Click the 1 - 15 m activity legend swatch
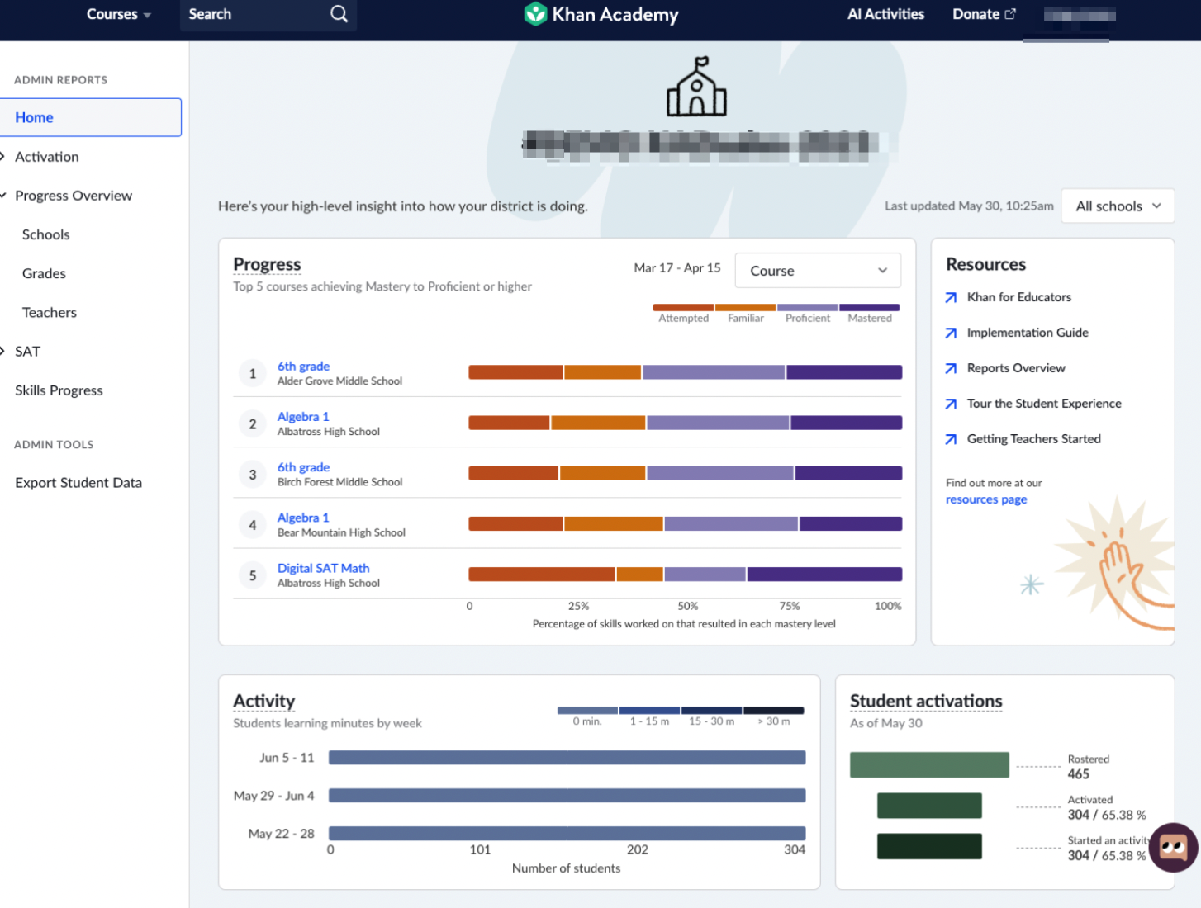The image size is (1201, 908). click(649, 711)
